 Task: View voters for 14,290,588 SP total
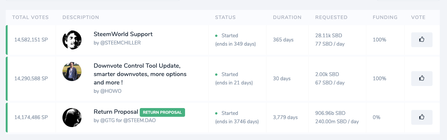point(31,78)
